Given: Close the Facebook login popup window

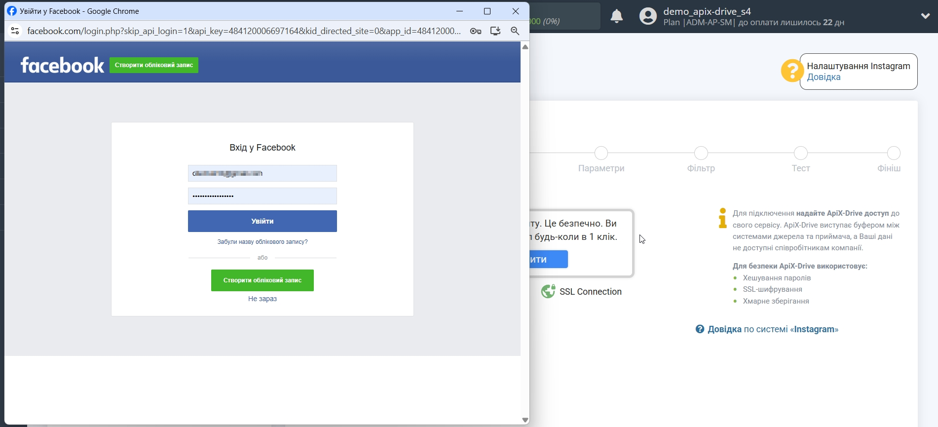Looking at the screenshot, I should click(x=516, y=11).
